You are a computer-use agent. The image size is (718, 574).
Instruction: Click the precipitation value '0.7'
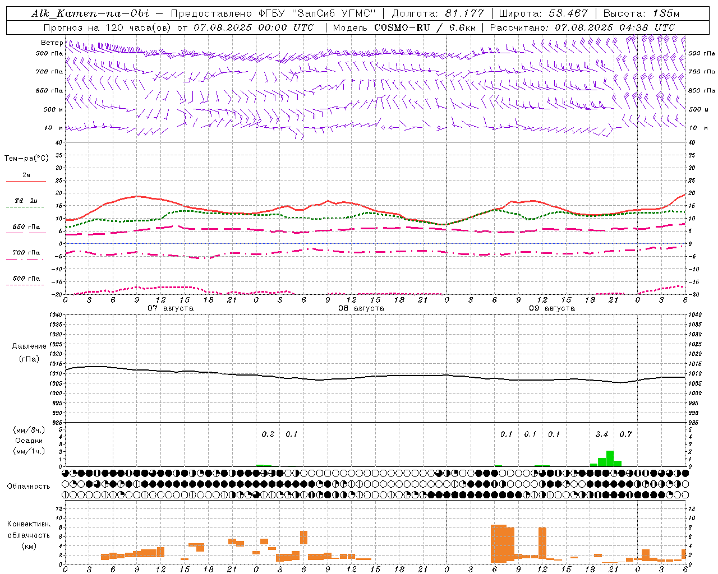625,434
